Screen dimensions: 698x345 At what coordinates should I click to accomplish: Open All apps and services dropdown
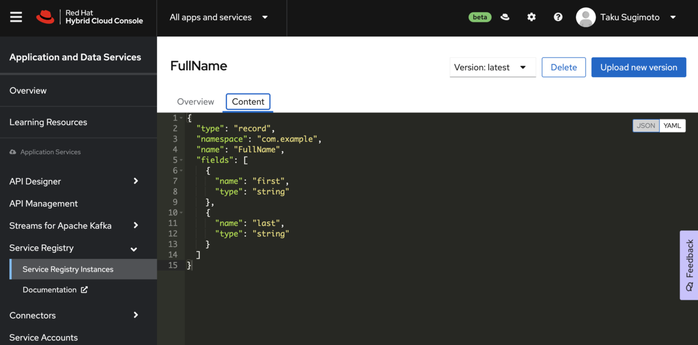pyautogui.click(x=219, y=17)
